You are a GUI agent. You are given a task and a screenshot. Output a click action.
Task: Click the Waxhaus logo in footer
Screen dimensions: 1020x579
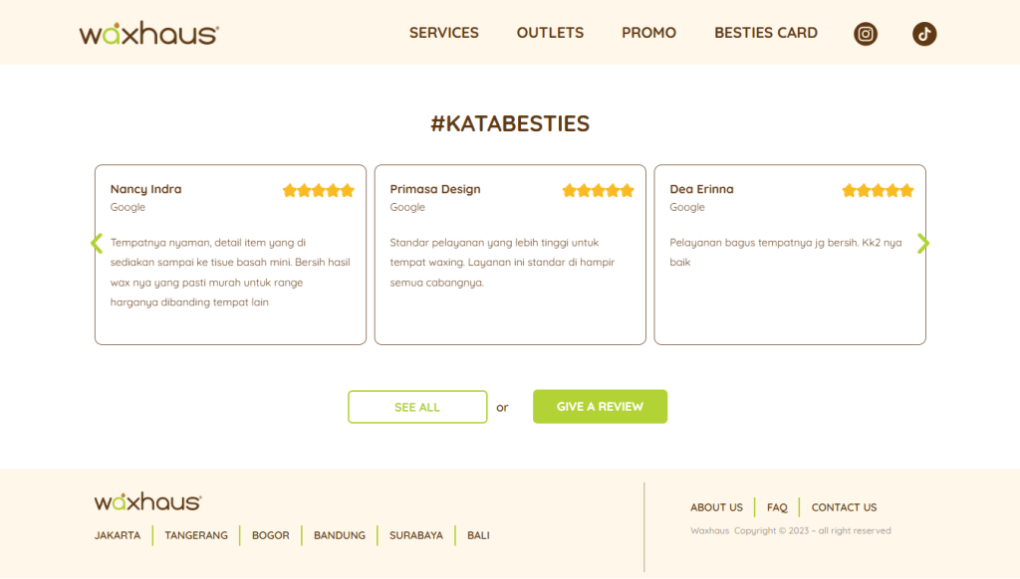[147, 501]
